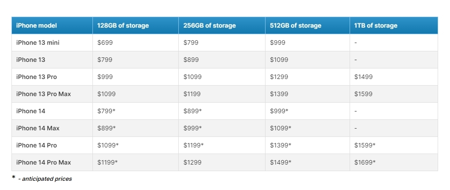Select the iPhone 14 Pro Max label
Image resolution: width=450 pixels, height=190 pixels.
click(43, 162)
